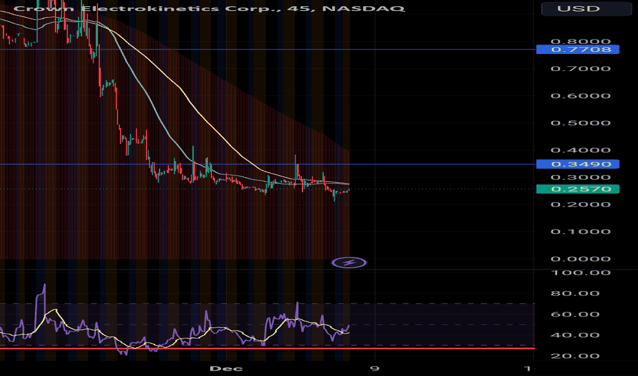Click the Dec label on time axis
The image size is (638, 376).
(x=226, y=368)
